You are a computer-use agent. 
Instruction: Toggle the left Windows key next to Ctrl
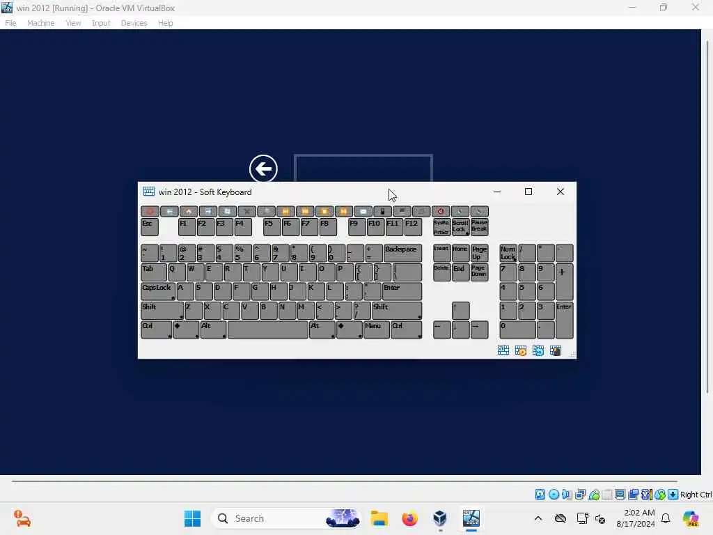click(186, 329)
